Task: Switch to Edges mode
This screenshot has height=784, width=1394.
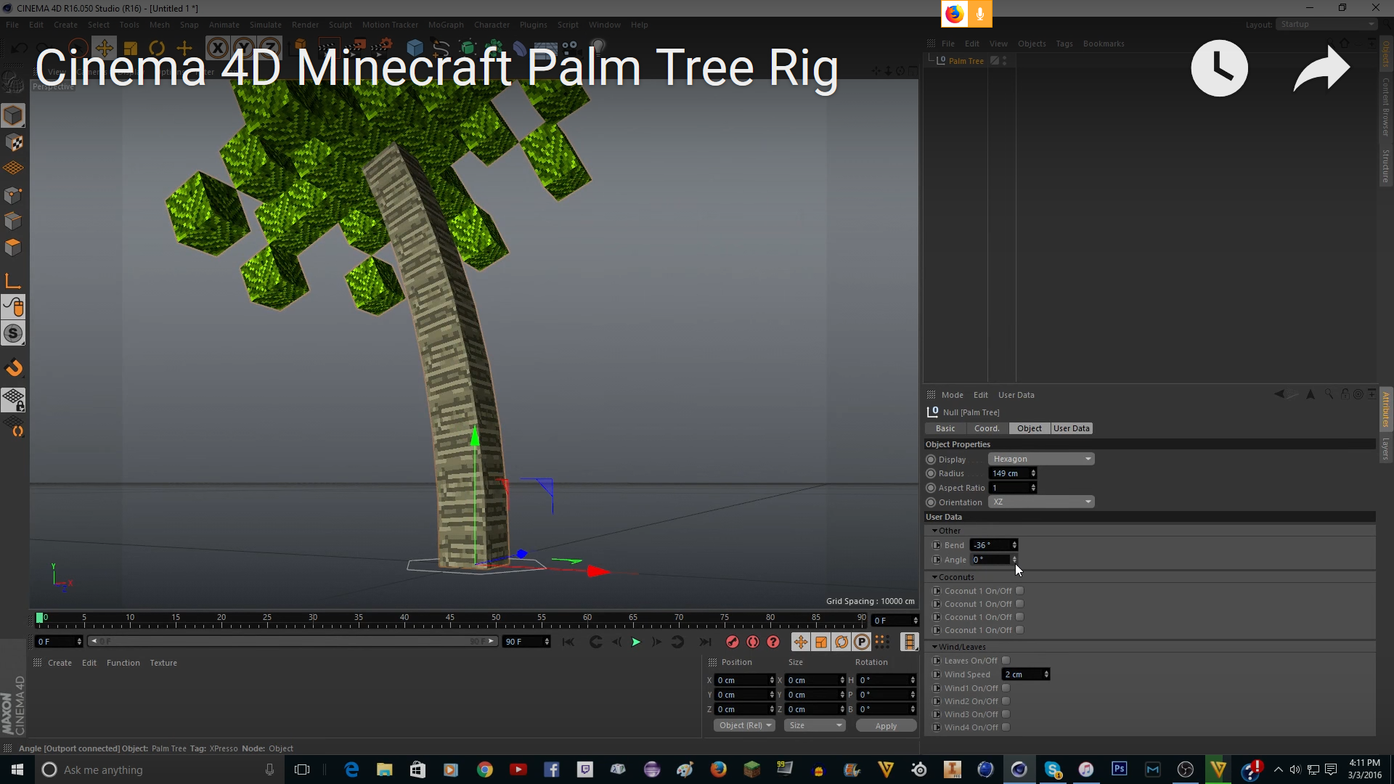Action: click(13, 221)
